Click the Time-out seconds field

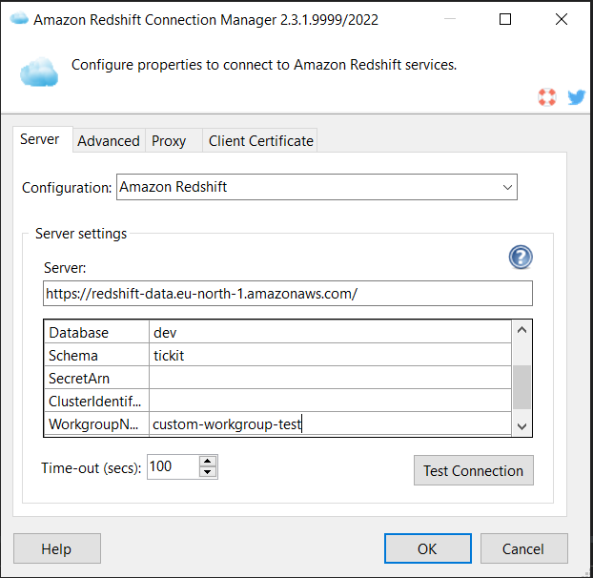pos(173,466)
